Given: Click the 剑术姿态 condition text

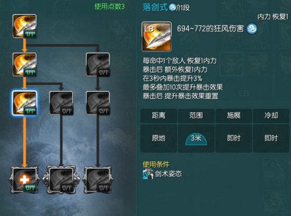Looking at the screenshot, I should (x=168, y=174).
